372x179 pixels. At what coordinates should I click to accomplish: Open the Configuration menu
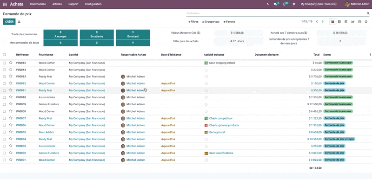(x=93, y=4)
